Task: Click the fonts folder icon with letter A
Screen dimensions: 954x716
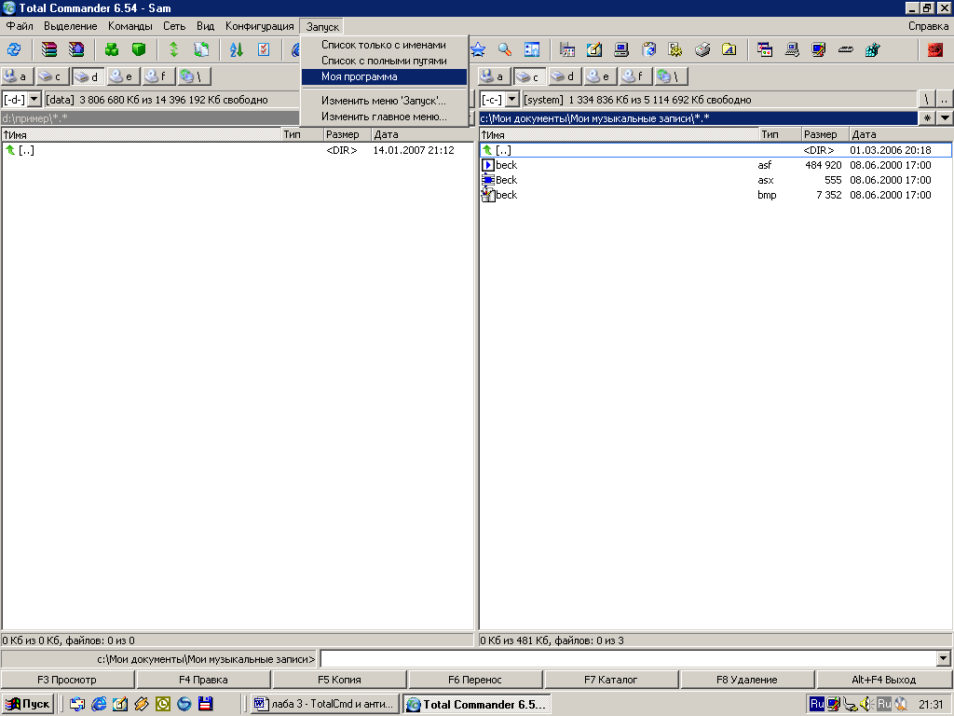Action: (729, 50)
